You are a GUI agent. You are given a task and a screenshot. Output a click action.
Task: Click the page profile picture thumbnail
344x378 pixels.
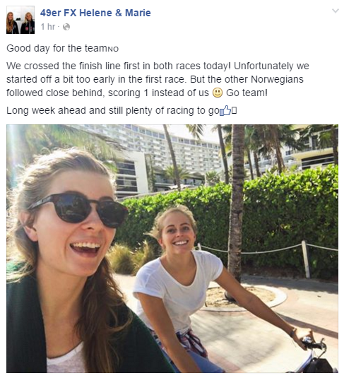pos(20,20)
